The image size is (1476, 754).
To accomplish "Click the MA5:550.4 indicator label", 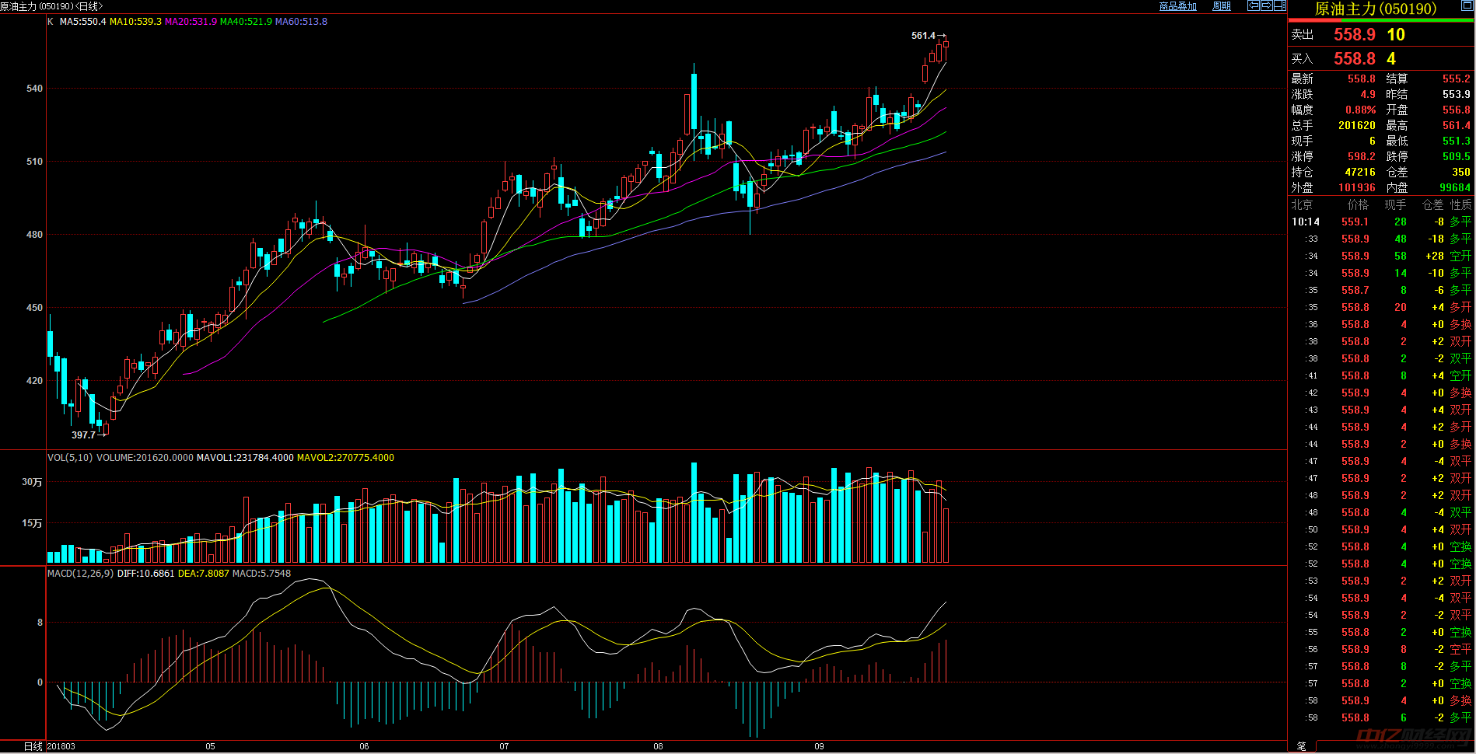I will (x=82, y=22).
